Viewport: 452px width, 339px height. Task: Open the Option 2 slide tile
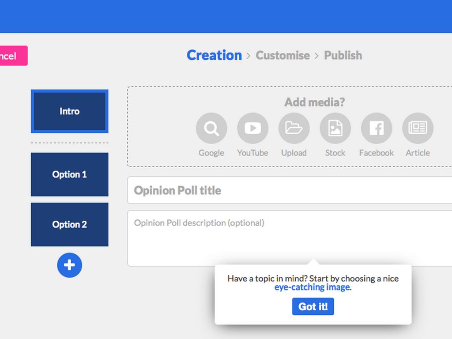tap(69, 224)
